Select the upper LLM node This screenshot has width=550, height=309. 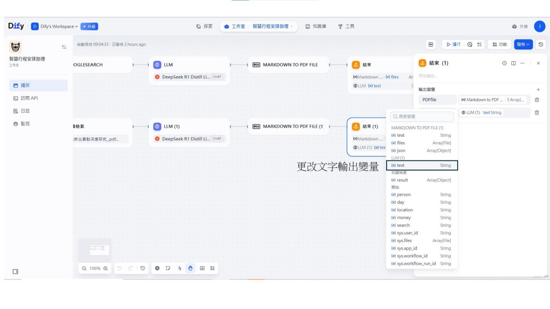(x=189, y=70)
